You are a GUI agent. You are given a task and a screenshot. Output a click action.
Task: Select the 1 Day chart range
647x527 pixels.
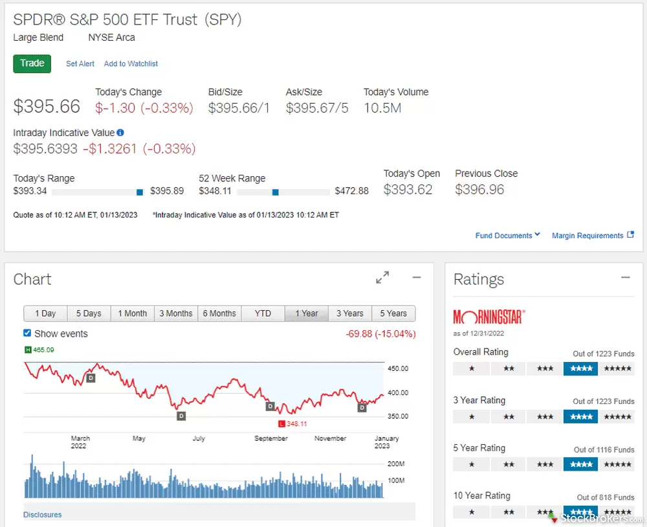45,313
